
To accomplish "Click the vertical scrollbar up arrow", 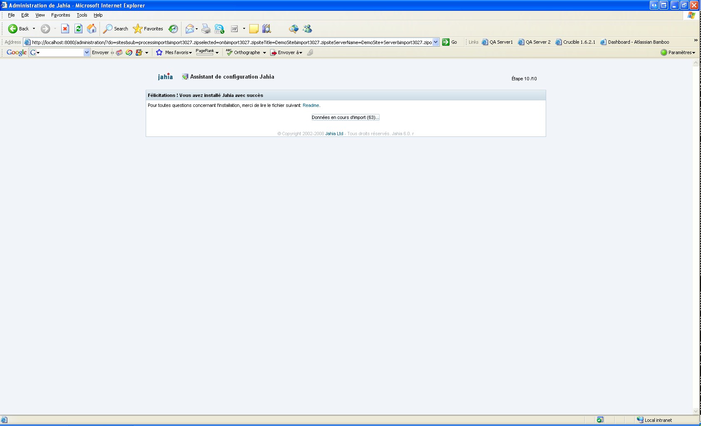I will [x=696, y=63].
